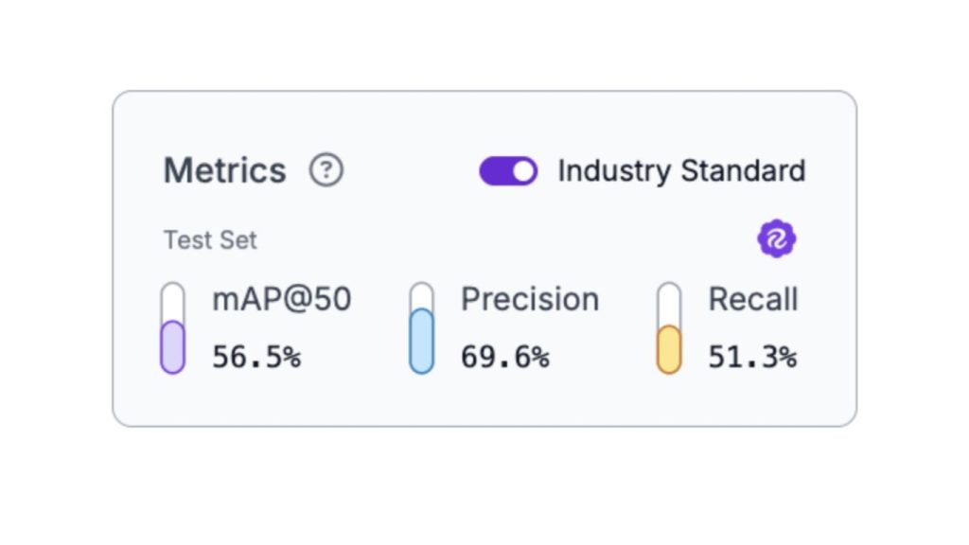Viewport: 969px width, 545px height.
Task: Click the orange Recall level indicator
Action: click(x=669, y=345)
